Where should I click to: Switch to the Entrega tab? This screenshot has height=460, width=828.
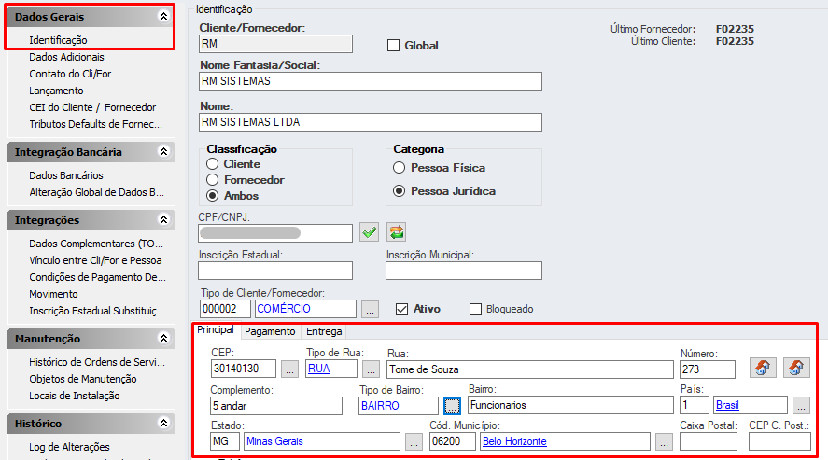coord(324,331)
